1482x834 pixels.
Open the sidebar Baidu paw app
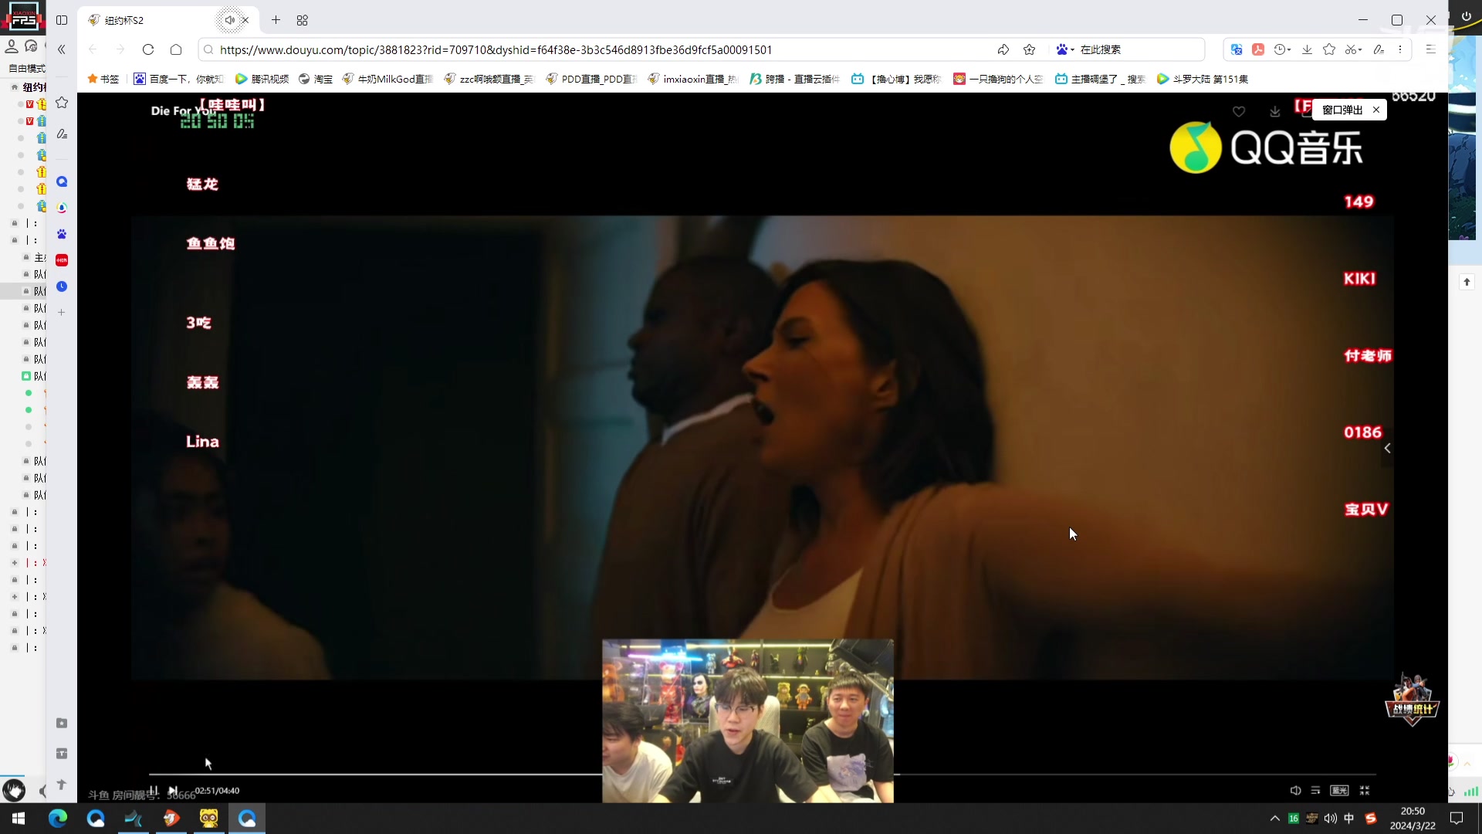(62, 234)
